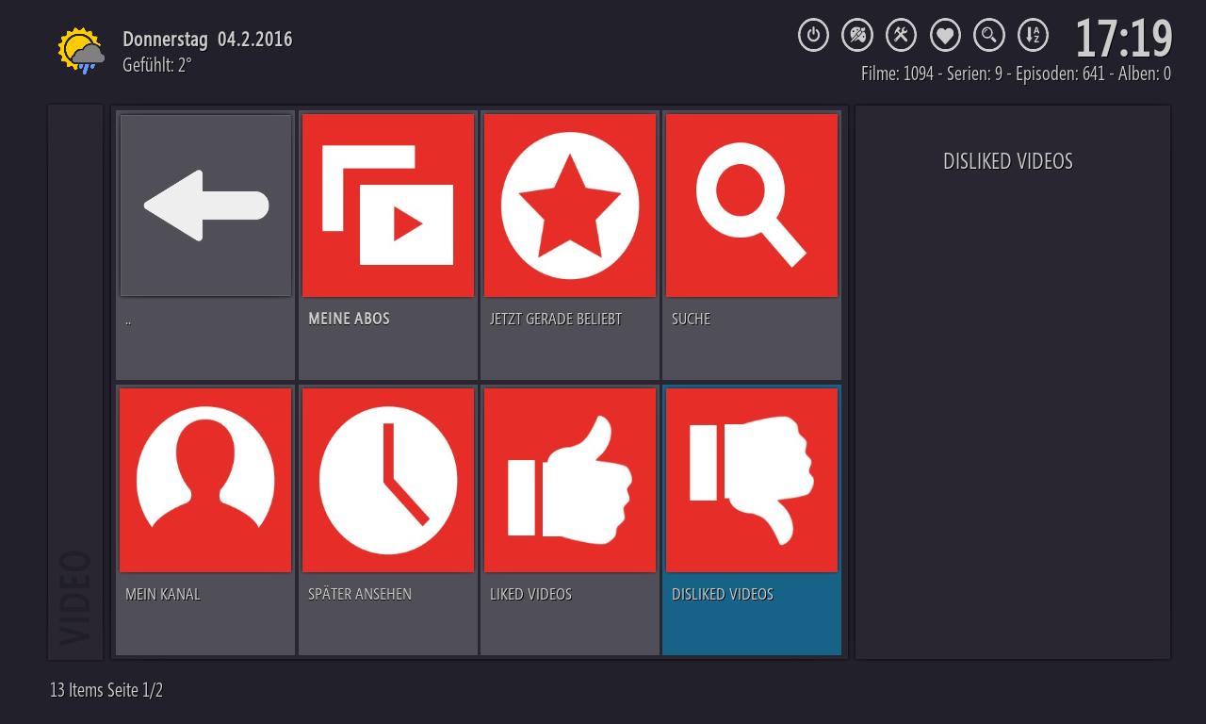This screenshot has width=1206, height=724.
Task: Open Liked Videos thumbs-up tile
Action: (x=570, y=519)
